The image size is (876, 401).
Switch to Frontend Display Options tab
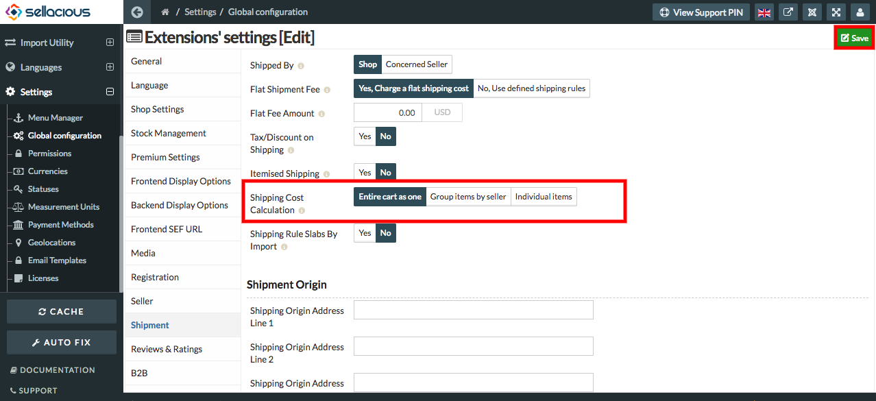click(x=182, y=181)
